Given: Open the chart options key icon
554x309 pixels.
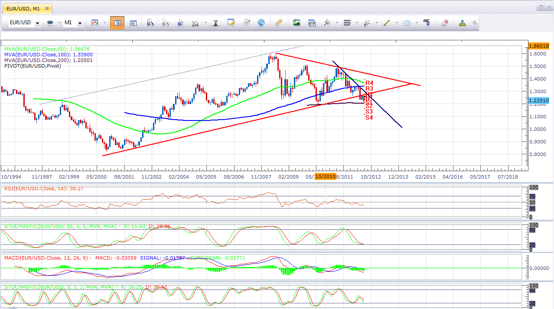Looking at the screenshot, I should pos(231,23).
